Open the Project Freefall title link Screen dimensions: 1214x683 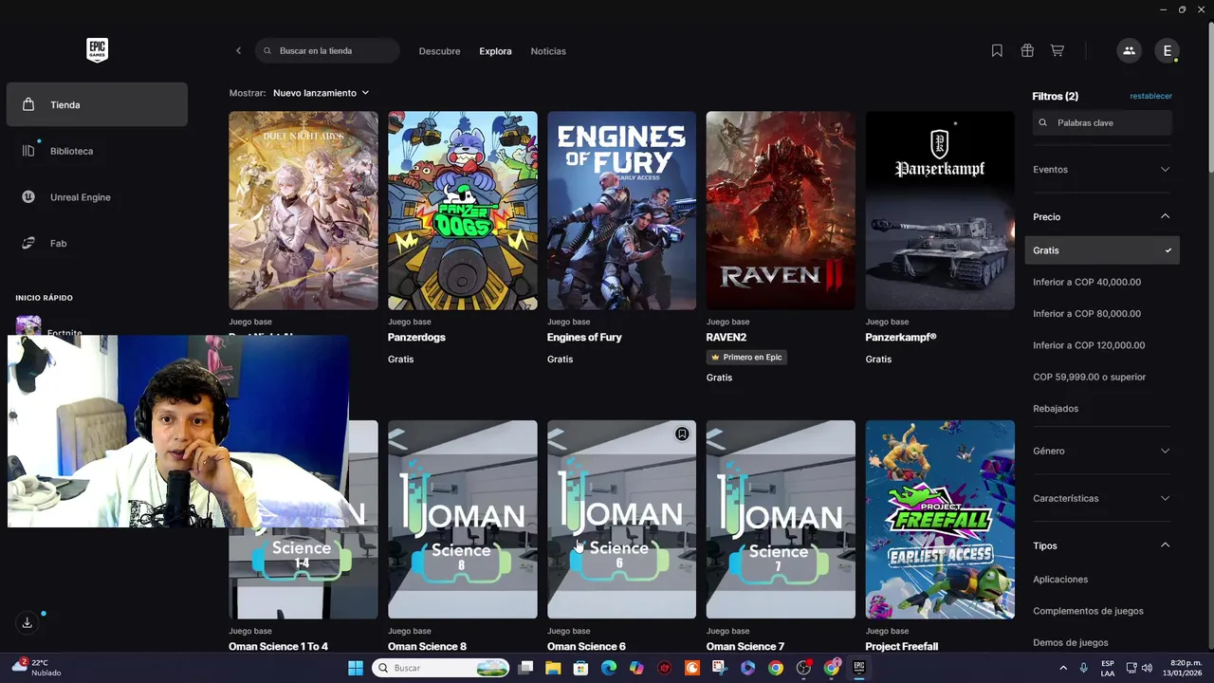pos(902,646)
